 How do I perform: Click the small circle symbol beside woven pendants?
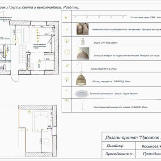coord(67,30)
